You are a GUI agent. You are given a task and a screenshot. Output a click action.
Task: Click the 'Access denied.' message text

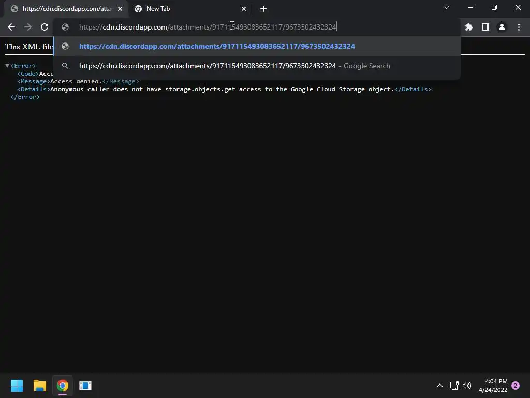coord(76,81)
